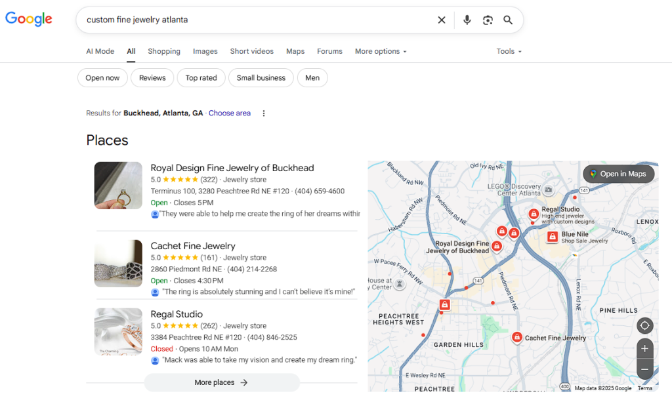Toggle the Men filter chip
Image resolution: width=672 pixels, height=404 pixels.
click(312, 77)
